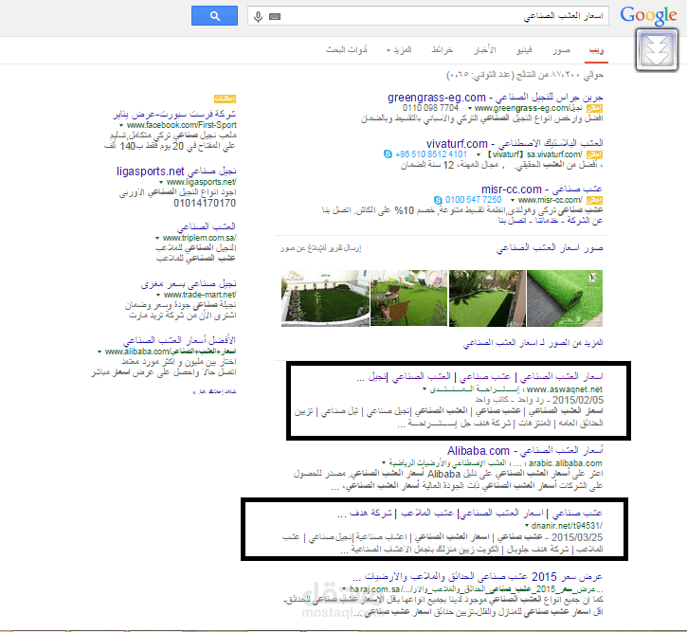Expand dropdown arrow next to www.greengrass-eg.com URL

click(x=470, y=108)
